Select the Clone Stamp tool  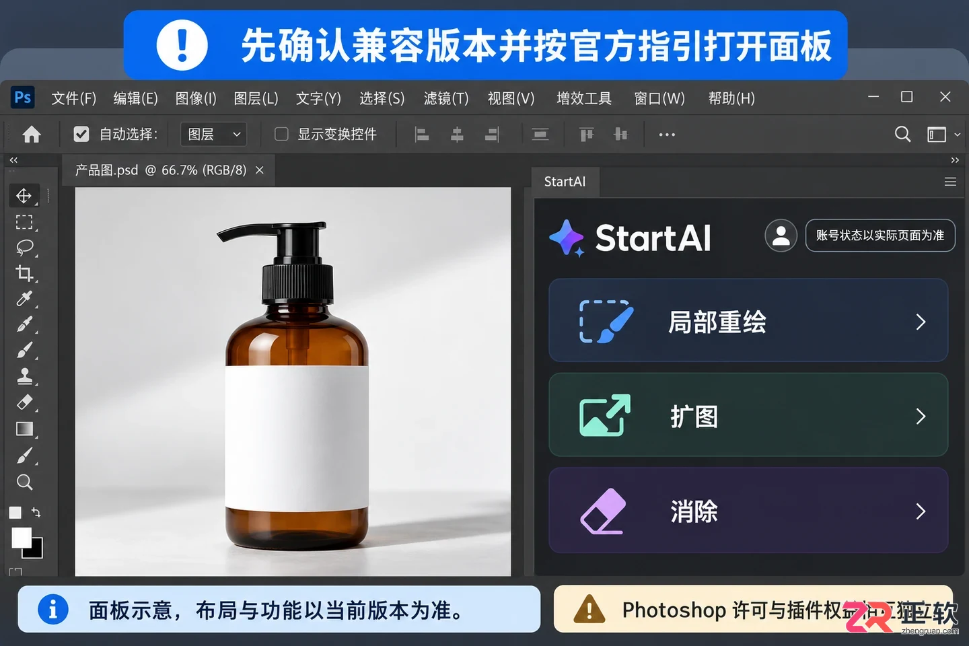click(24, 376)
